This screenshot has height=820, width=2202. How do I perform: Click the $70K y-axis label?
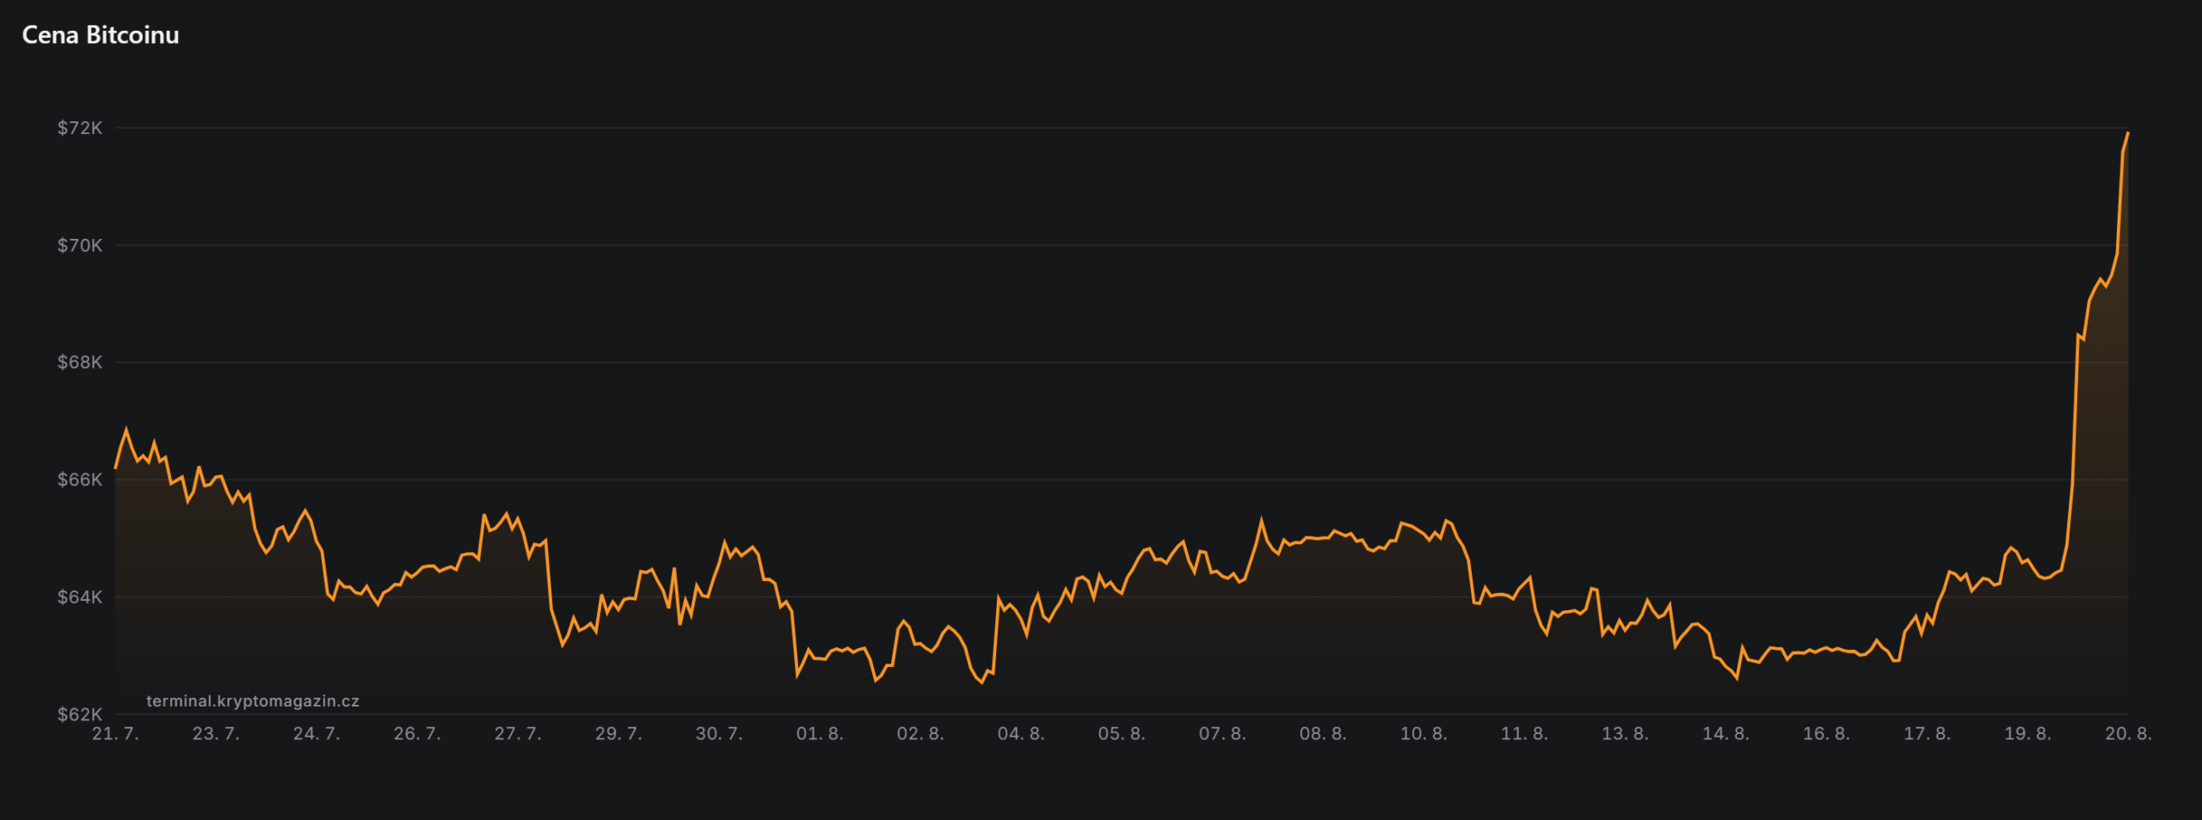80,246
